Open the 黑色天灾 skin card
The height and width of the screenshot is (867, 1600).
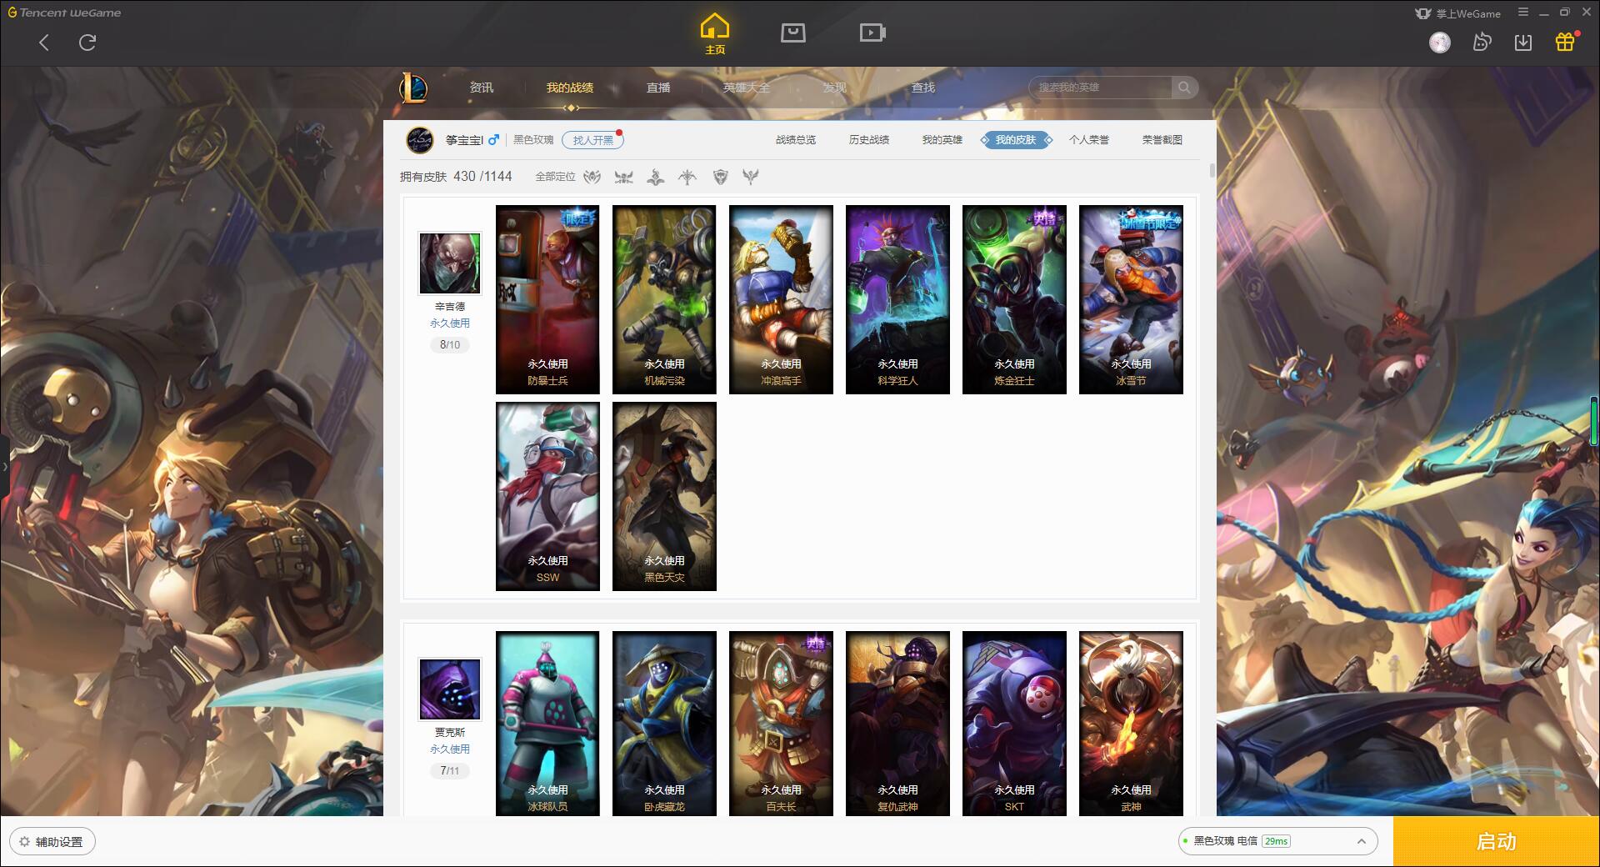(664, 496)
